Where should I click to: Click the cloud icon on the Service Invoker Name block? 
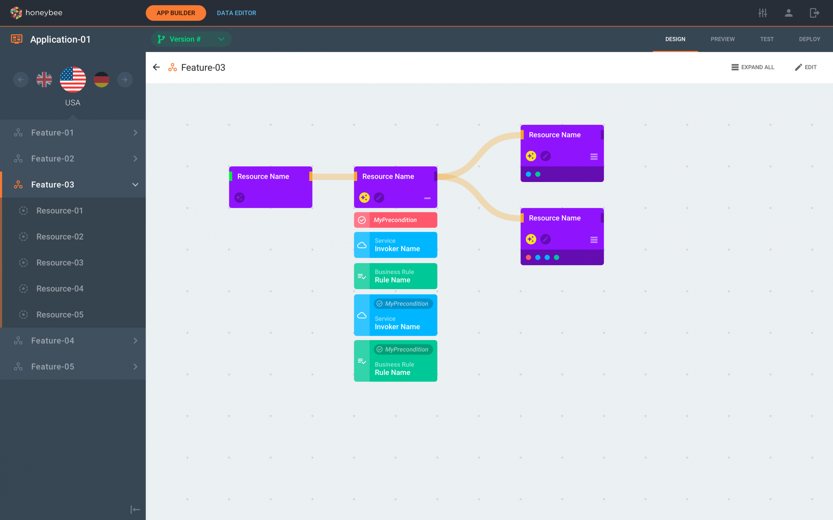coord(362,245)
